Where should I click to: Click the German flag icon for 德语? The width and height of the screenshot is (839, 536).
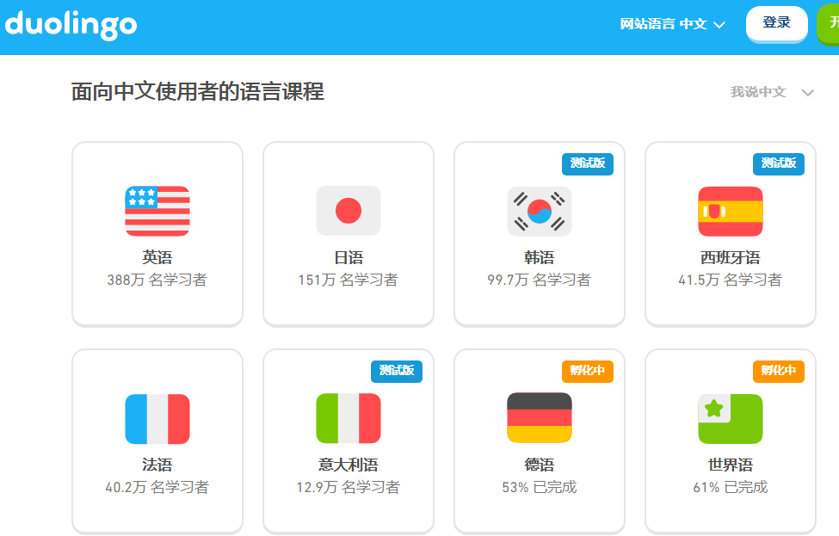coord(539,417)
